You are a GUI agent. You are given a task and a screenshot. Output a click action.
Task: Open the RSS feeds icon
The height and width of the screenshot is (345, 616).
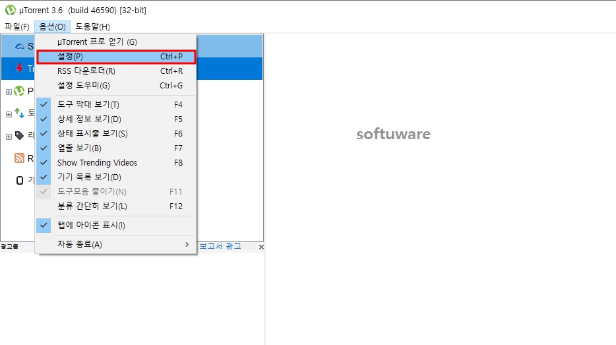pyautogui.click(x=19, y=158)
